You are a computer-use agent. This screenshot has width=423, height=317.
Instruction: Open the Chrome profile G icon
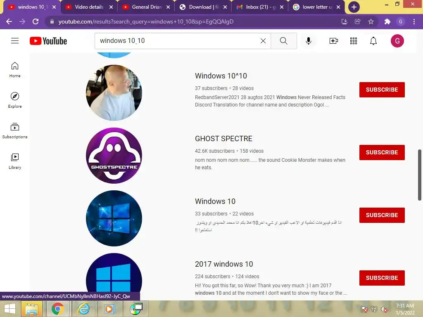click(x=401, y=21)
